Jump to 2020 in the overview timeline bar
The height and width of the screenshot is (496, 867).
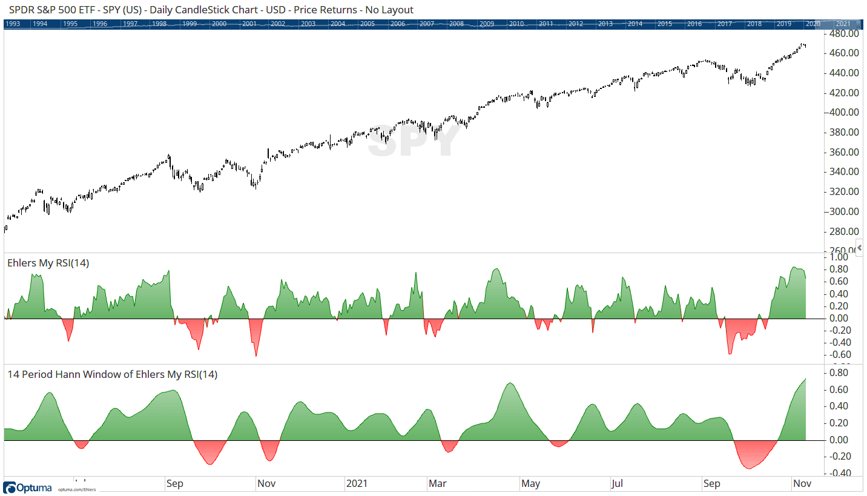coord(813,24)
